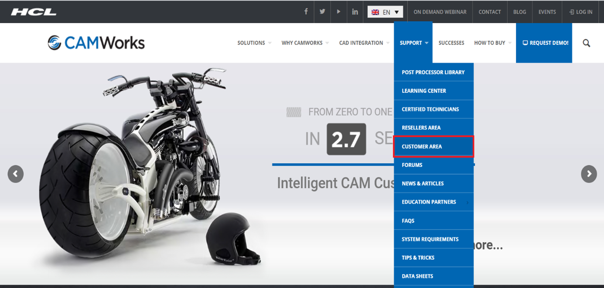This screenshot has width=604, height=288.
Task: Go to the Contact page
Action: (490, 12)
